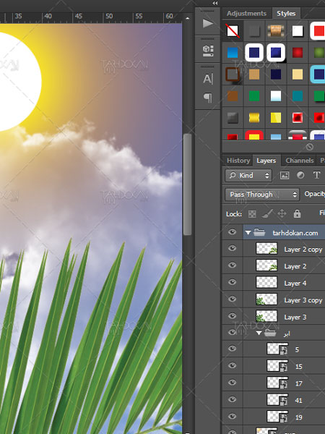The width and height of the screenshot is (325, 434).
Task: Hide the ابر group
Action: pyautogui.click(x=232, y=332)
